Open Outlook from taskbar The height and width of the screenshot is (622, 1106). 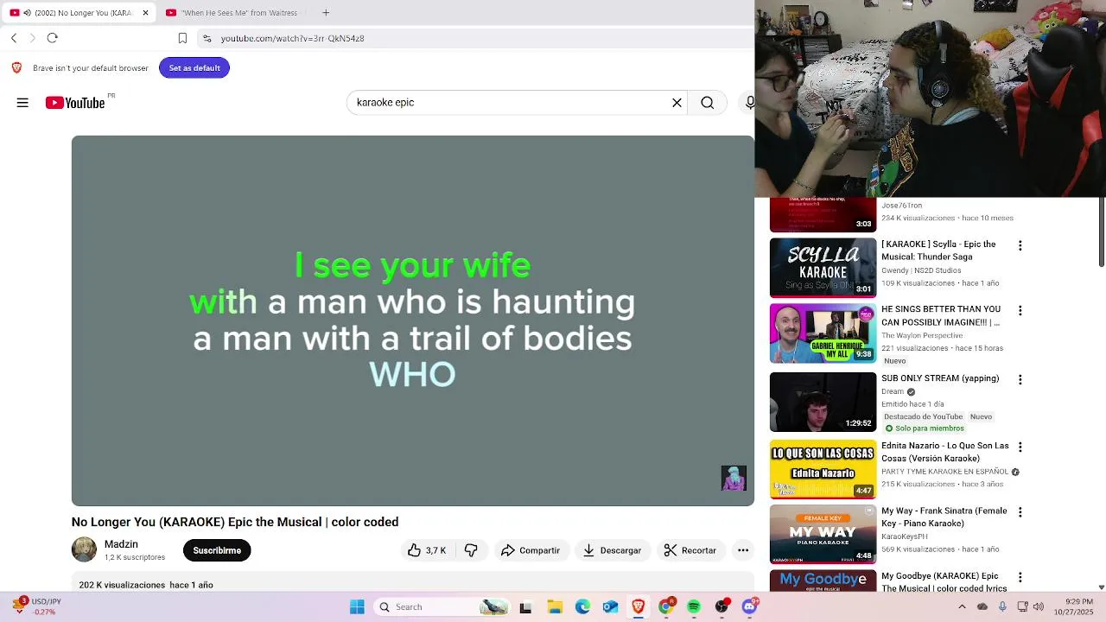pyautogui.click(x=610, y=607)
